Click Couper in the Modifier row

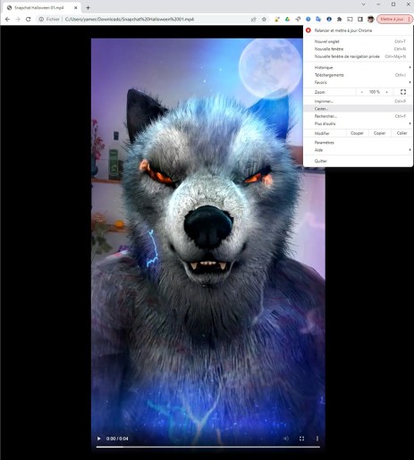(357, 133)
